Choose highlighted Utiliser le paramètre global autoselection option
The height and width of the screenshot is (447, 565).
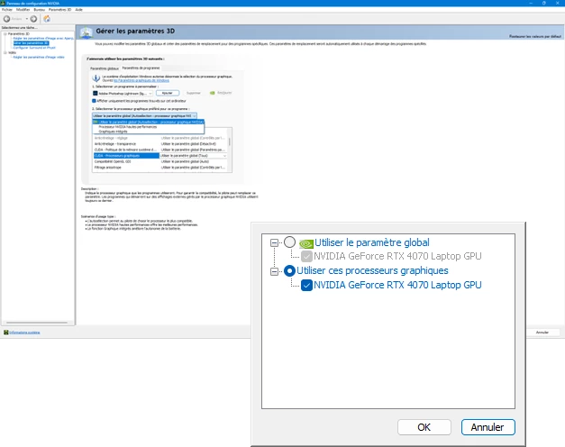tap(149, 123)
